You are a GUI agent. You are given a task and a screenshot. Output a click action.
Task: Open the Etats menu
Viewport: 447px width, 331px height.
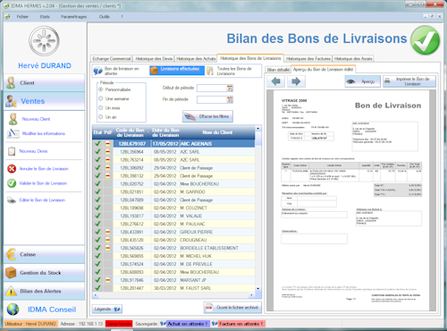pos(45,17)
